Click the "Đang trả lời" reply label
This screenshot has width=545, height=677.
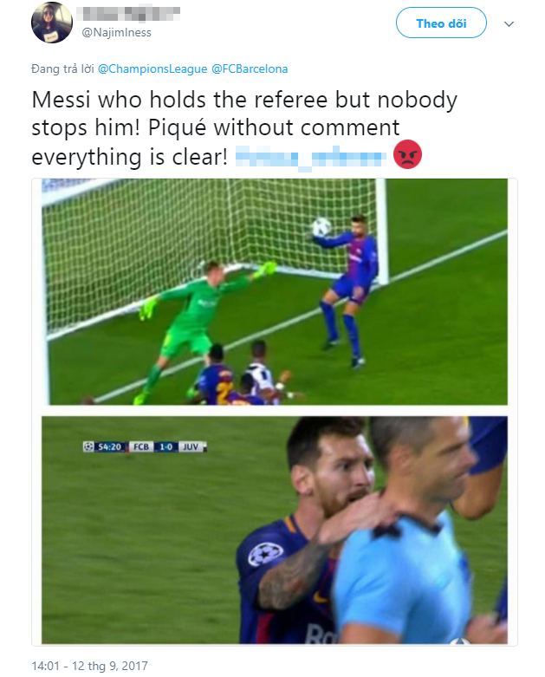coord(62,69)
